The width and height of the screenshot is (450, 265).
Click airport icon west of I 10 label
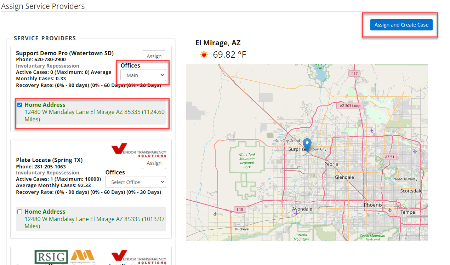pyautogui.click(x=215, y=213)
